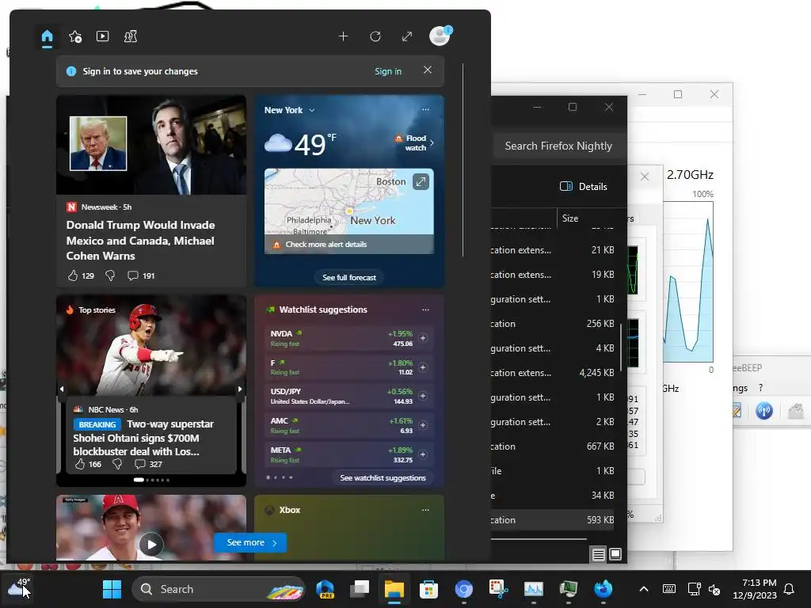Viewport: 811px width, 608px height.
Task: Open Xbox widget more options
Action: (x=425, y=510)
